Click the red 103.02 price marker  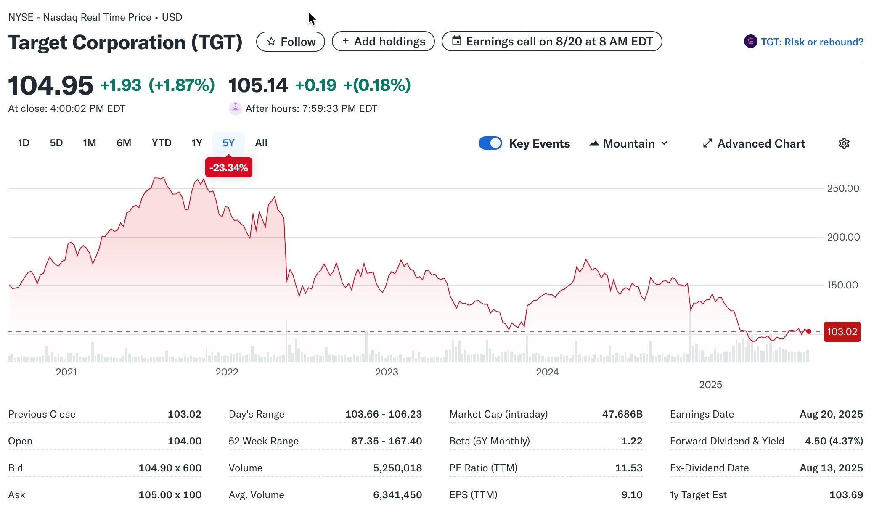tap(842, 332)
